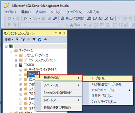This screenshot has height=113, width=135.
Task: Toggle the Object Explorer auto-hide pin
Action: [60, 33]
